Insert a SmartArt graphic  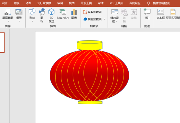[63, 14]
